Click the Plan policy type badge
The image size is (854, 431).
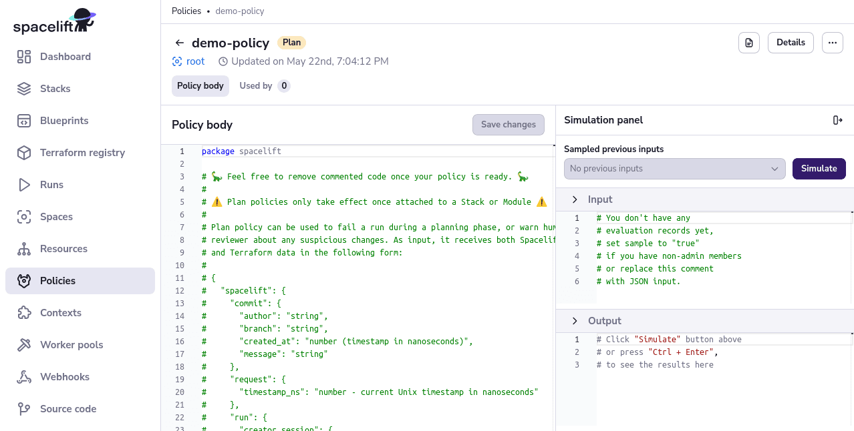click(x=291, y=43)
